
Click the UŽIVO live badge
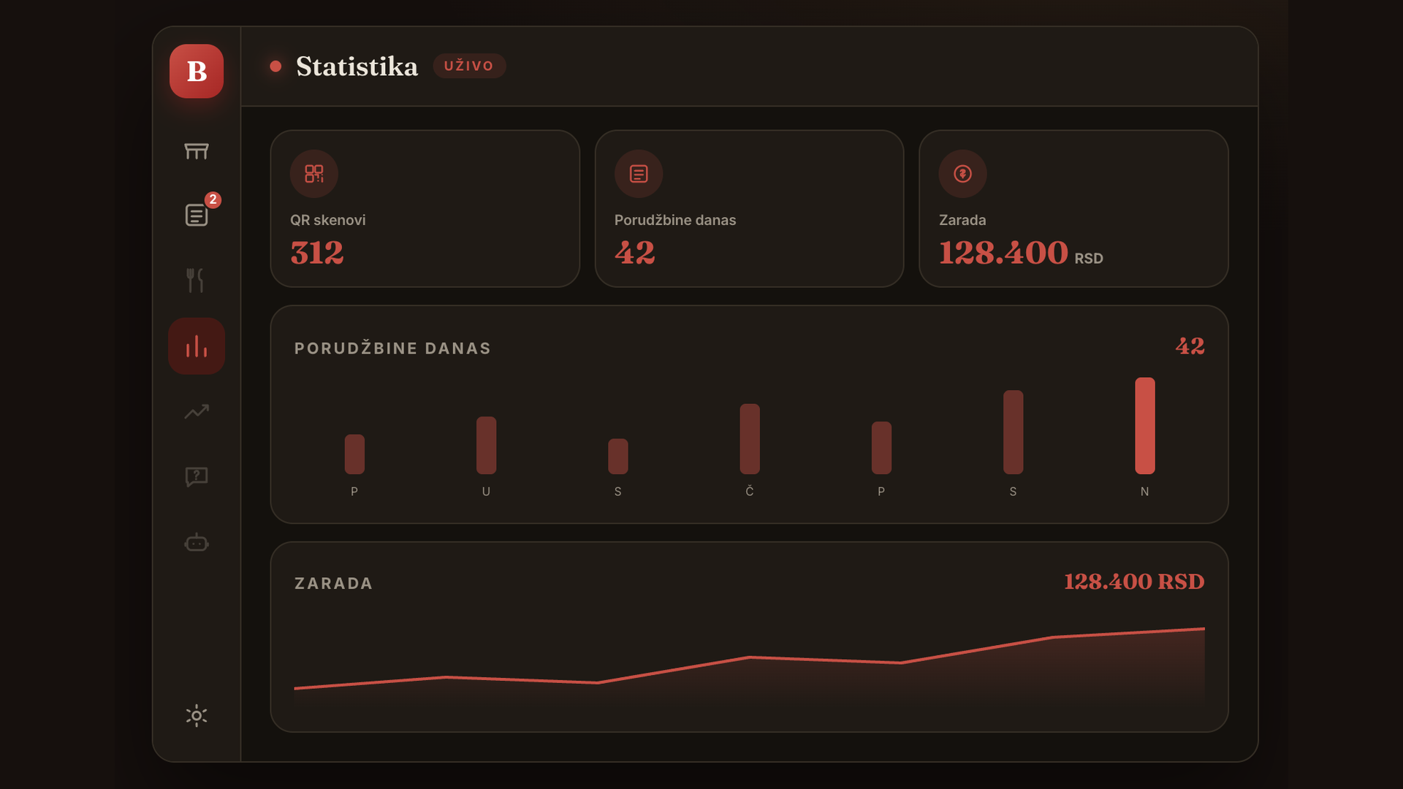point(469,66)
